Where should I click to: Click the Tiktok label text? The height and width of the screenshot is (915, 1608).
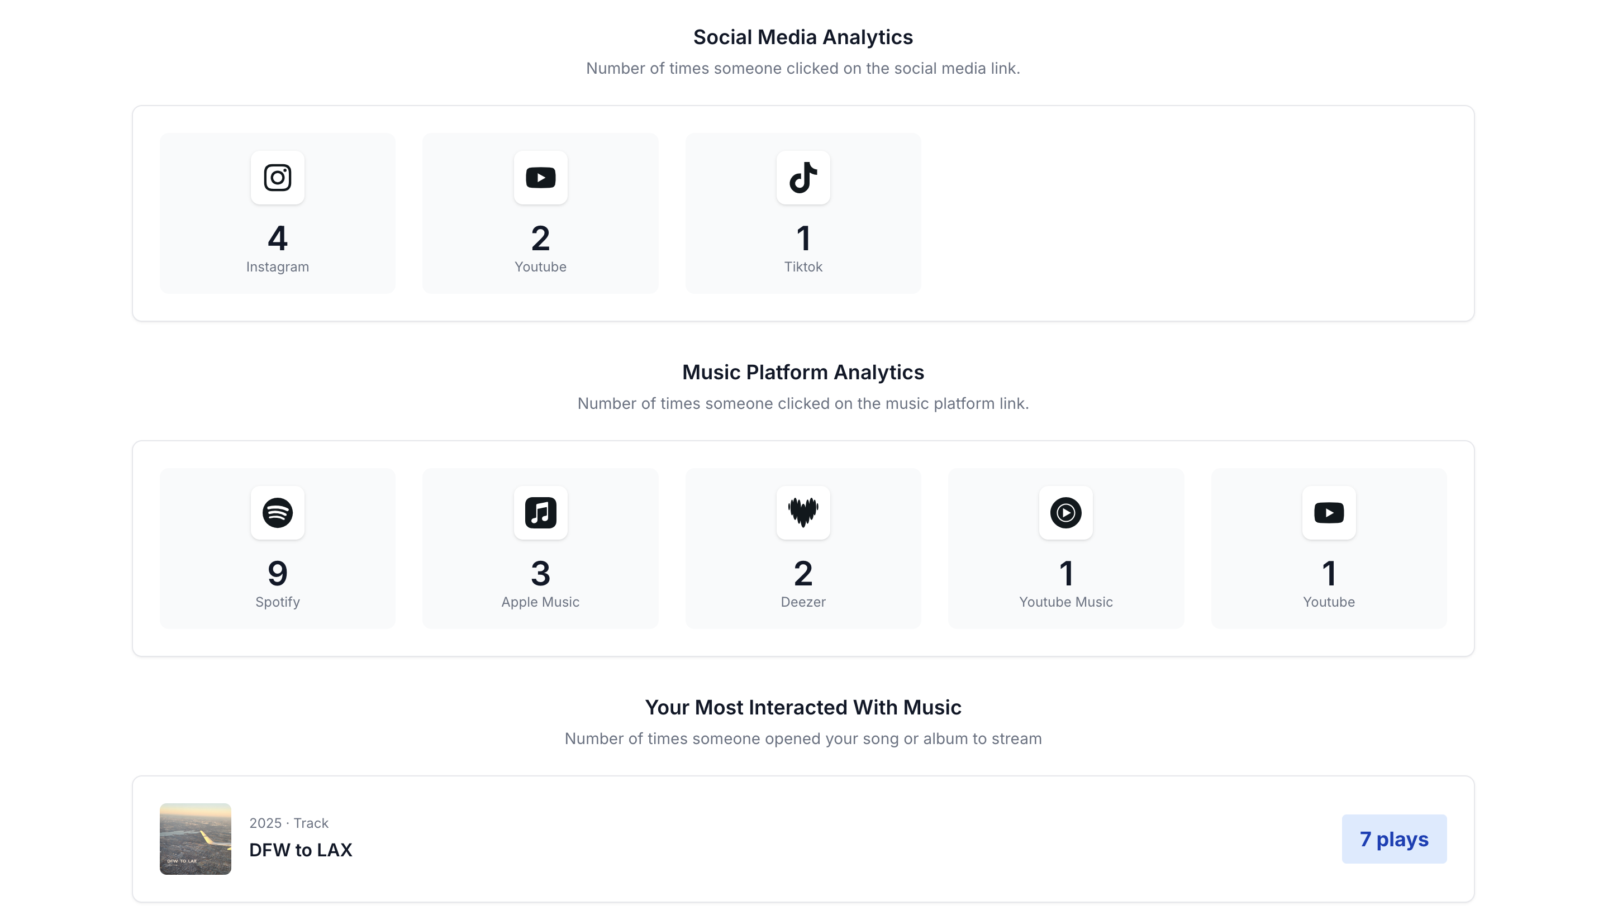[803, 267]
